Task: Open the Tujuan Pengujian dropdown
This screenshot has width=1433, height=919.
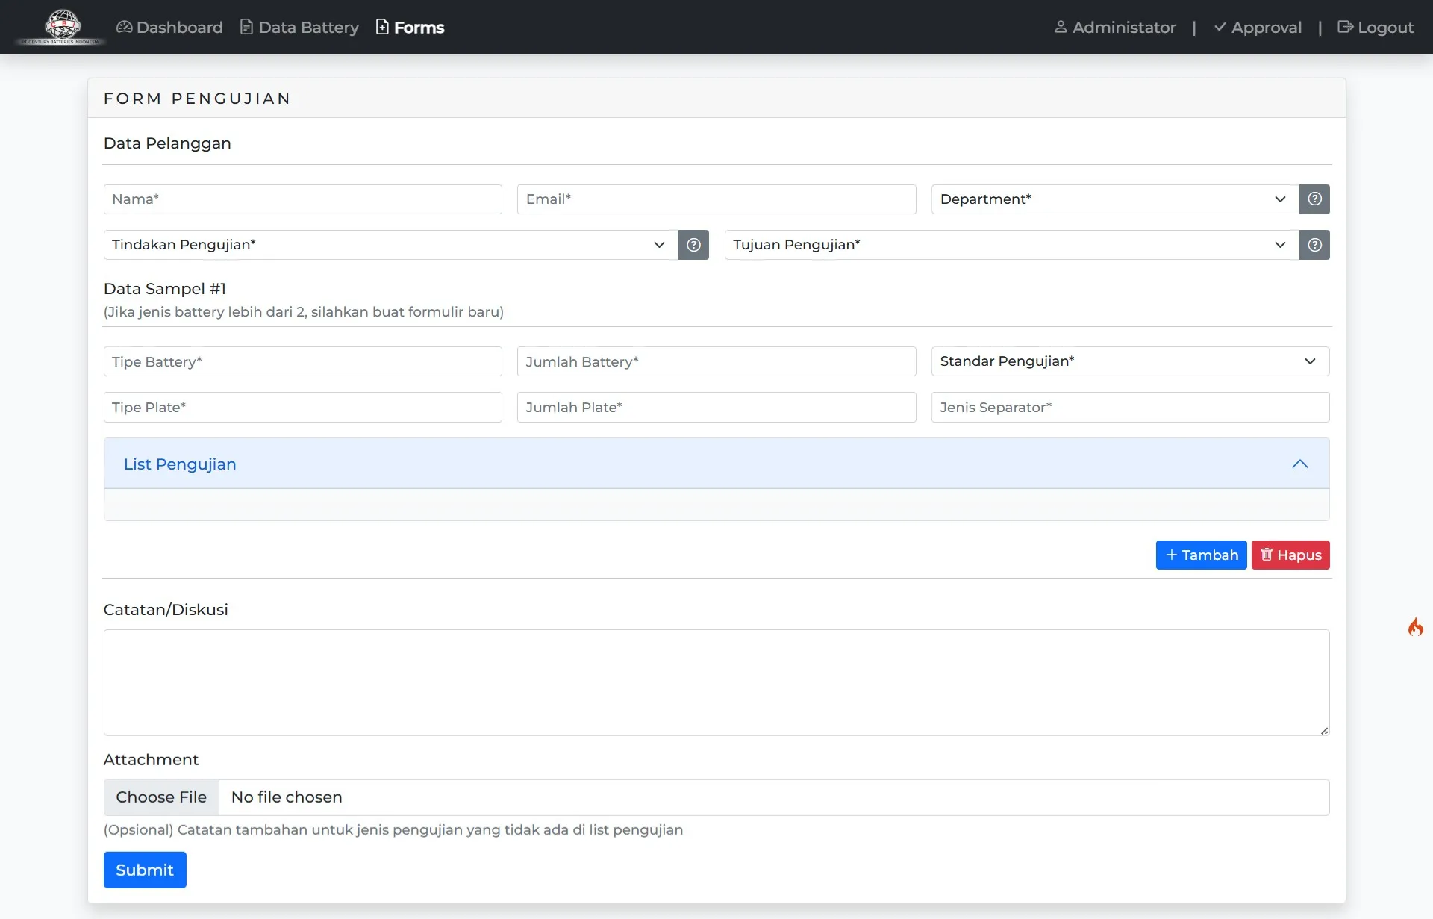Action: click(1012, 245)
